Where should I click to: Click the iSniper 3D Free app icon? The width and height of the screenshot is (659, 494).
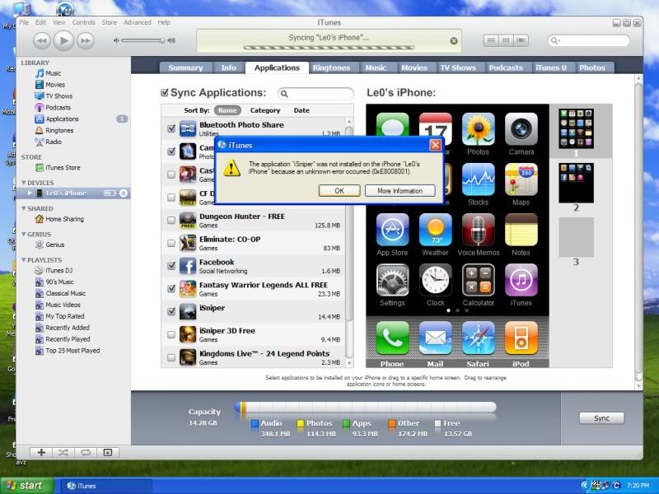pos(188,334)
